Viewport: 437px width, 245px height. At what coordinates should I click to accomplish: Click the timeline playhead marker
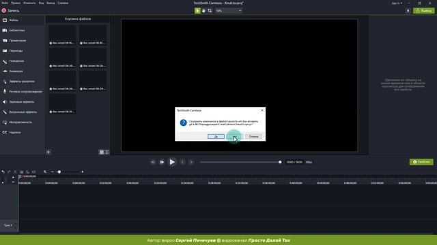20,176
